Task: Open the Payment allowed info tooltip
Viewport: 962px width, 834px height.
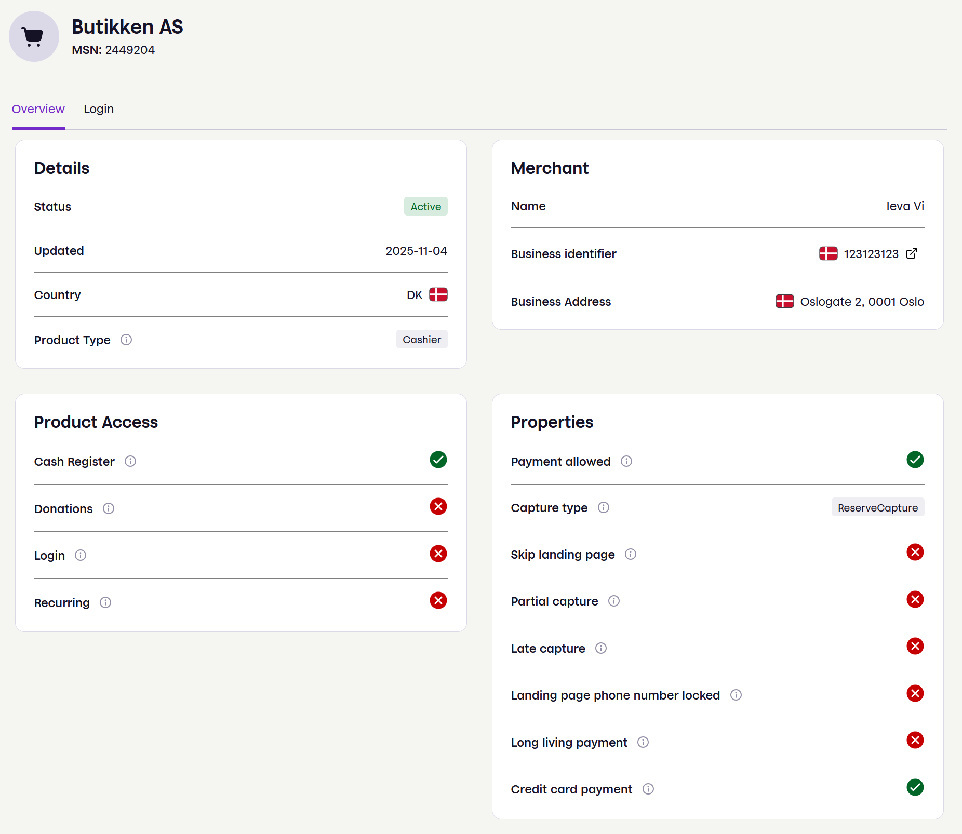Action: tap(626, 461)
